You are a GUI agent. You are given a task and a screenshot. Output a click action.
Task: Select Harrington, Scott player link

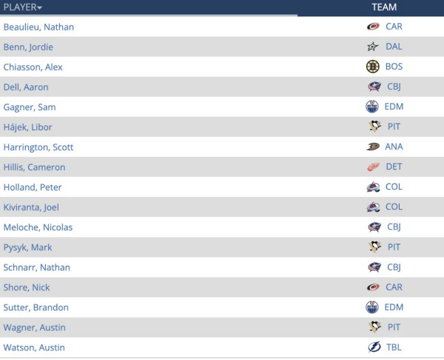click(x=38, y=147)
